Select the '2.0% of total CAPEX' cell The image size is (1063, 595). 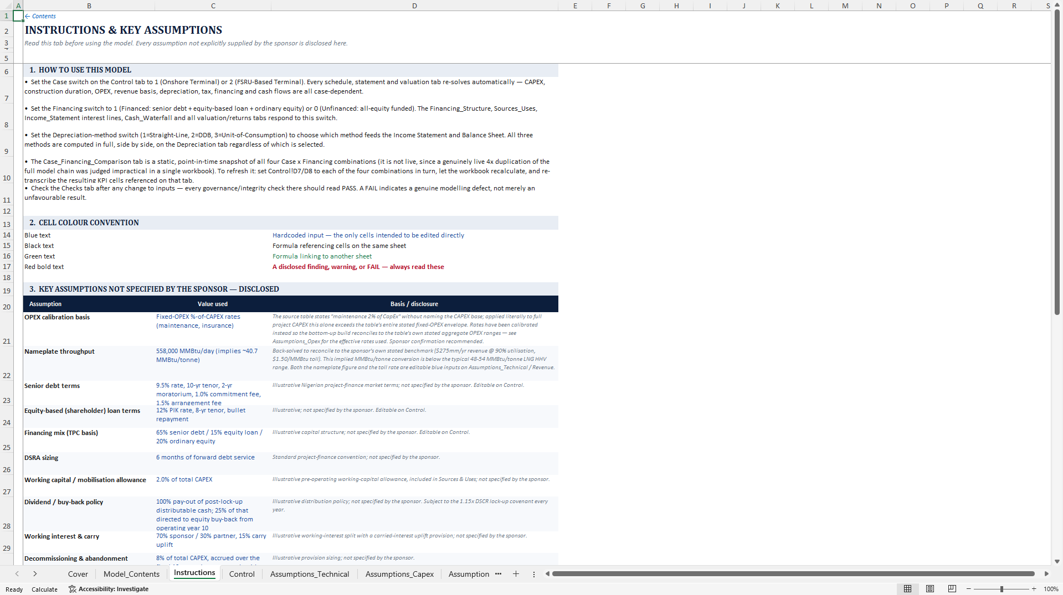point(213,486)
